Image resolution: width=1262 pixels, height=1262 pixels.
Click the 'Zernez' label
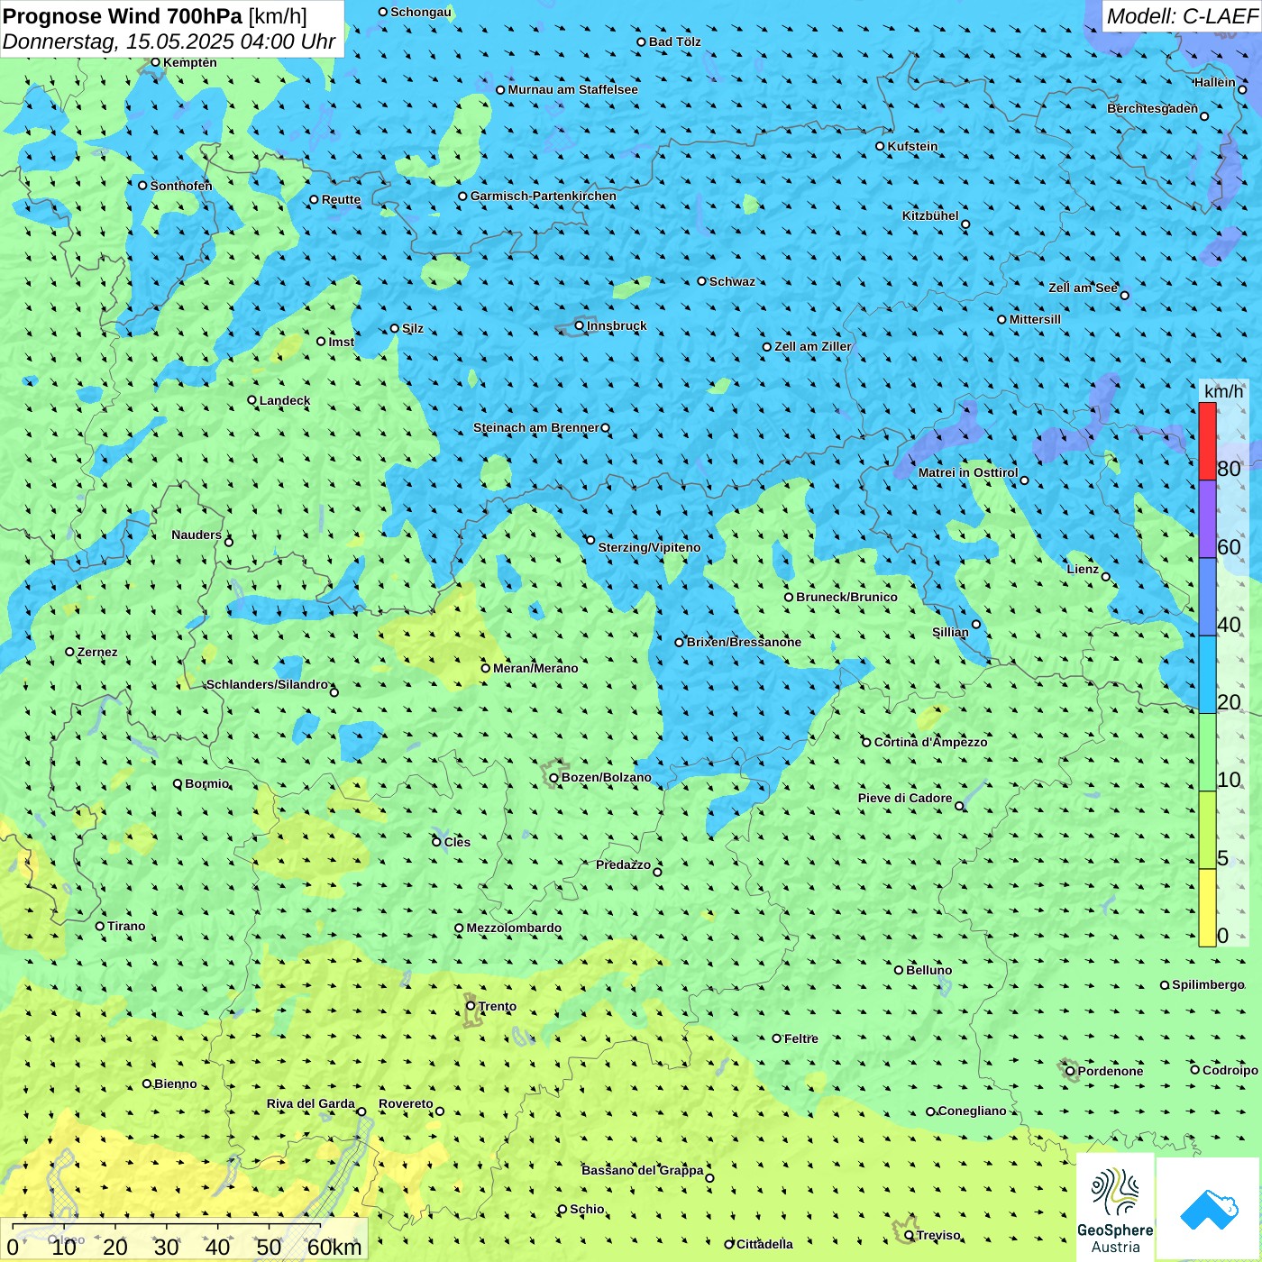(x=97, y=652)
